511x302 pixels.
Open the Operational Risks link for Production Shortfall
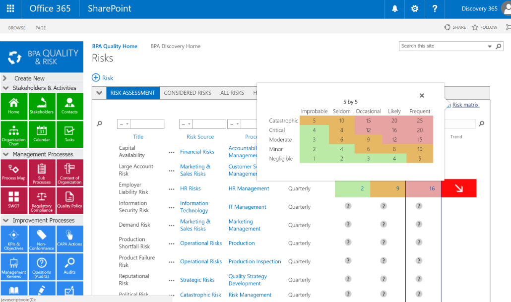pos(201,243)
